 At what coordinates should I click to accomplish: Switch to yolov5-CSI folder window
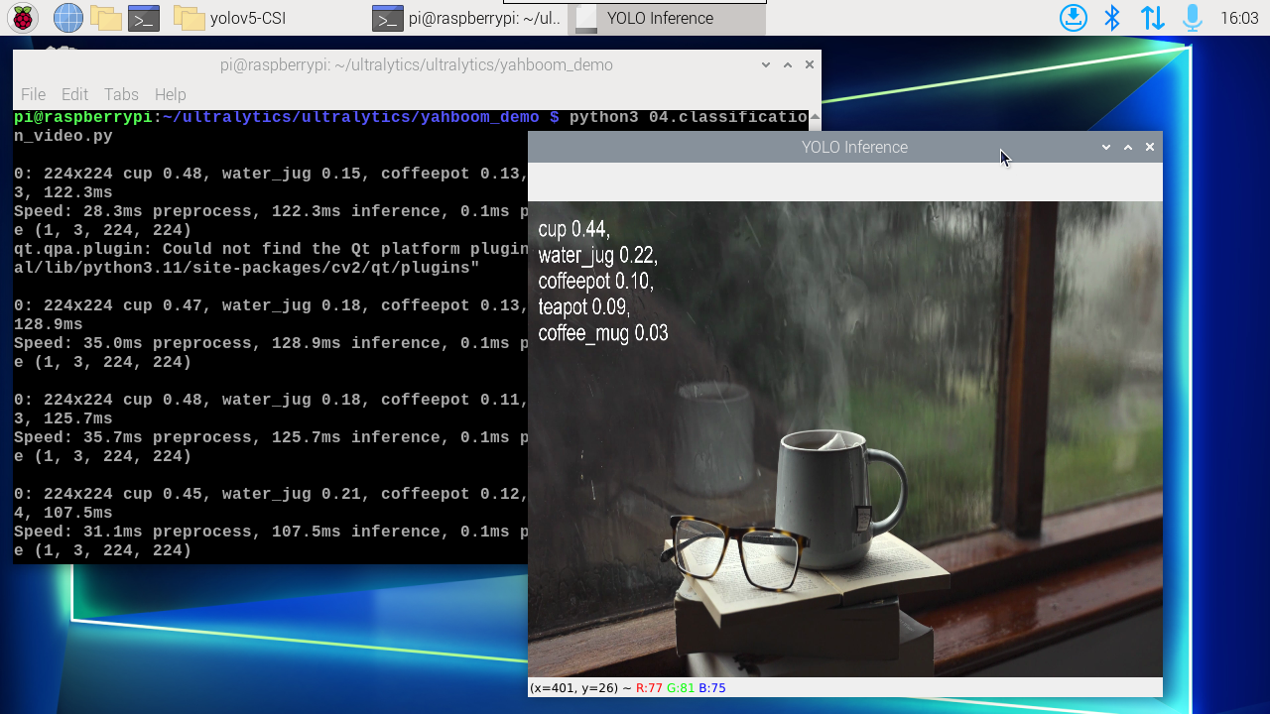[x=230, y=18]
